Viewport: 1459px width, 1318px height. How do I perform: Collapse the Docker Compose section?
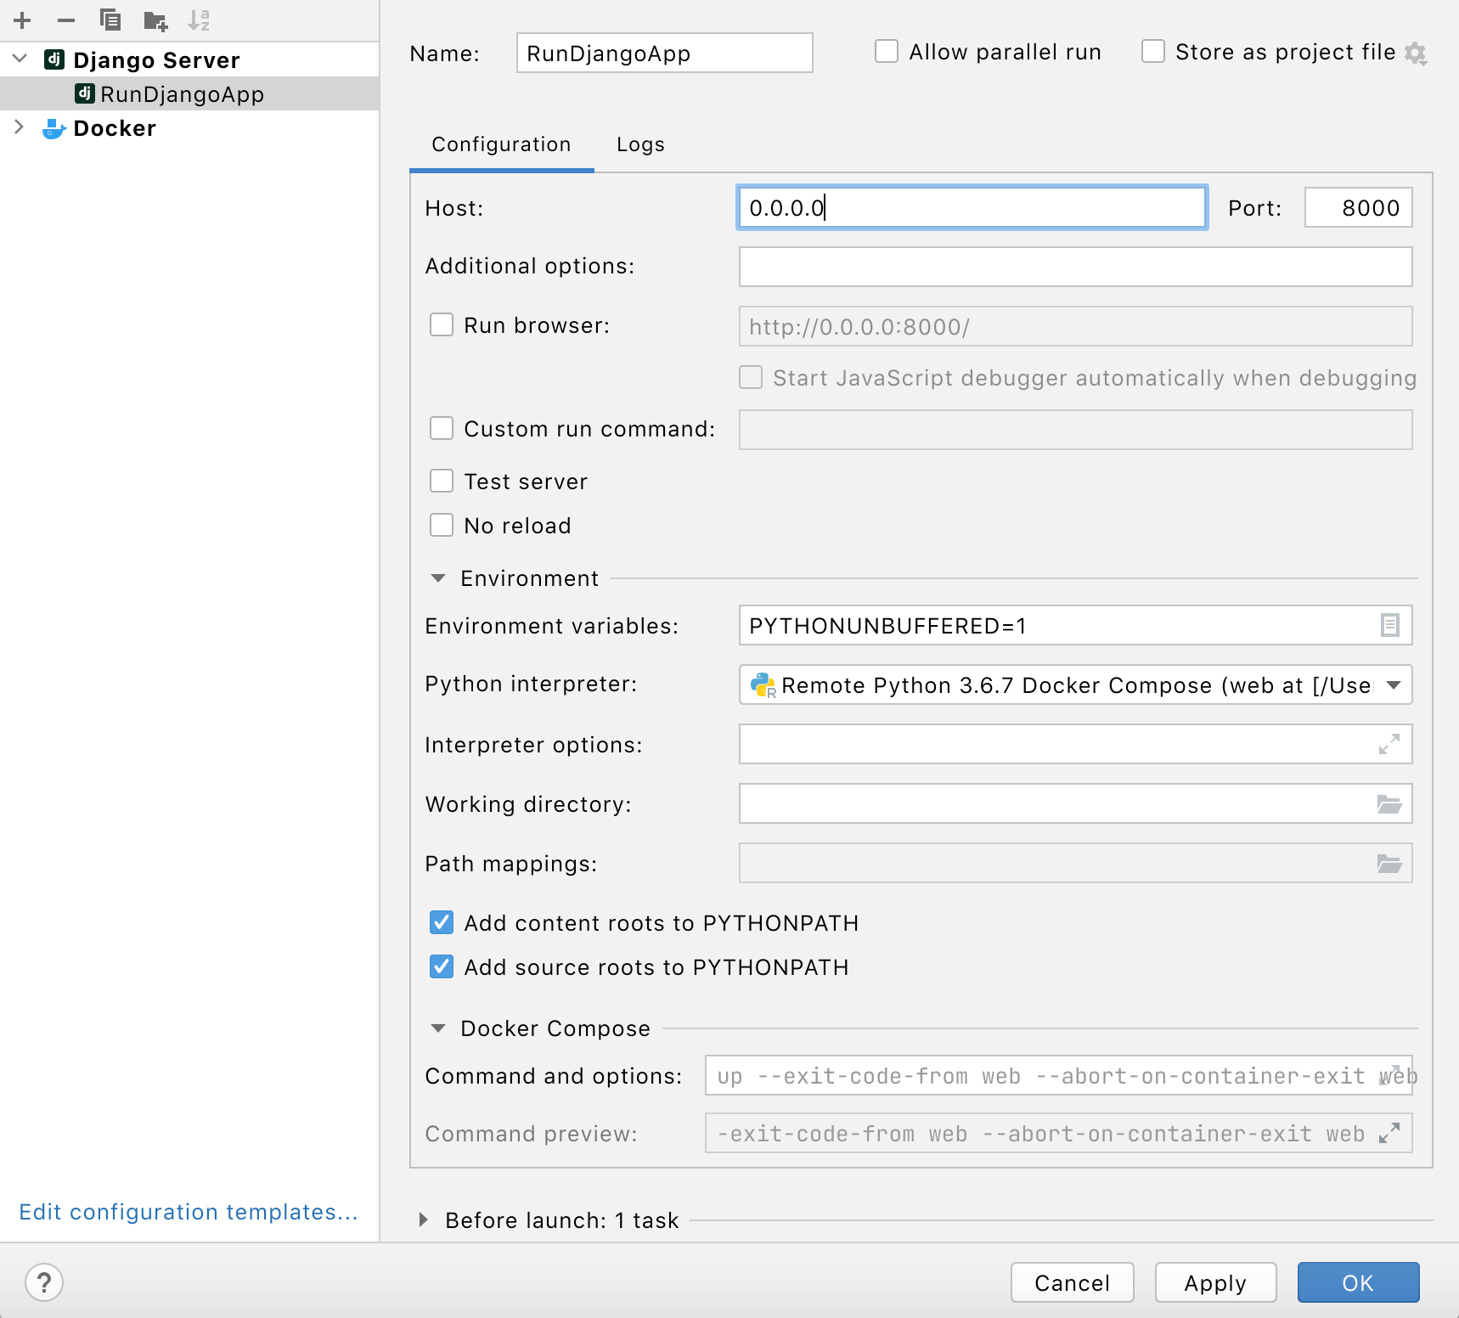pyautogui.click(x=438, y=1028)
